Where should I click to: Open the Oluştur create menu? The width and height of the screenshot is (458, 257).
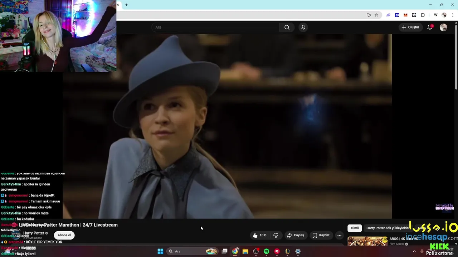(x=410, y=27)
